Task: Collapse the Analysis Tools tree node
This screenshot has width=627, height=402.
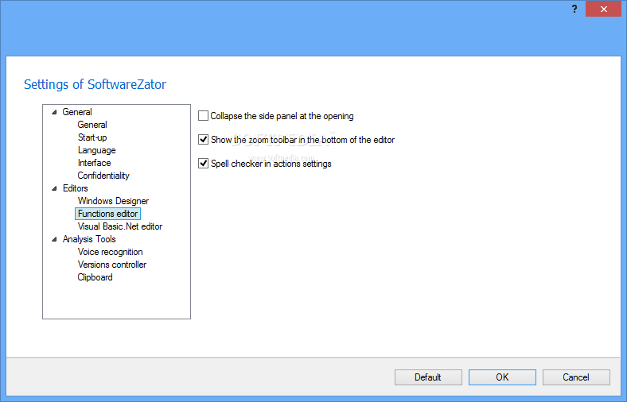Action: 54,239
